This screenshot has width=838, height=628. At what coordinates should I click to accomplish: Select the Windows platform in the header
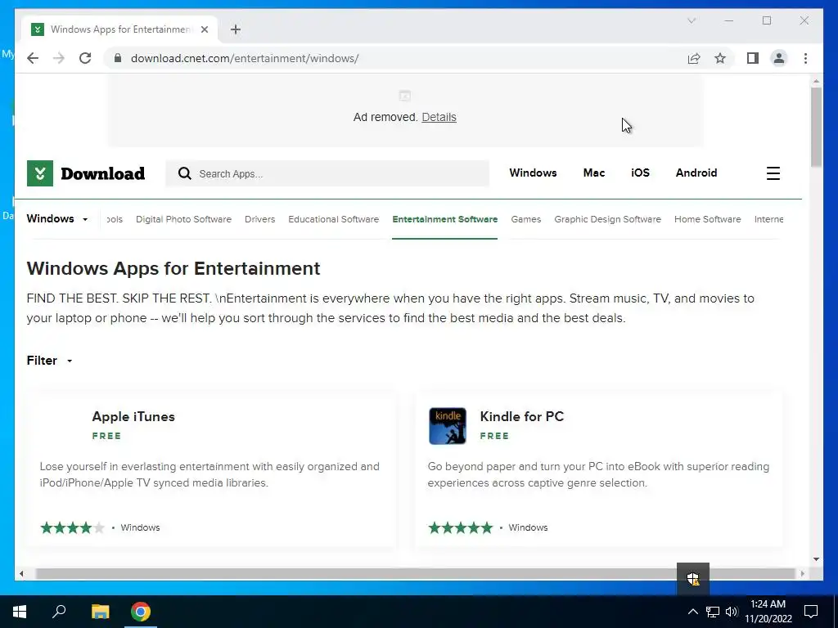[533, 173]
